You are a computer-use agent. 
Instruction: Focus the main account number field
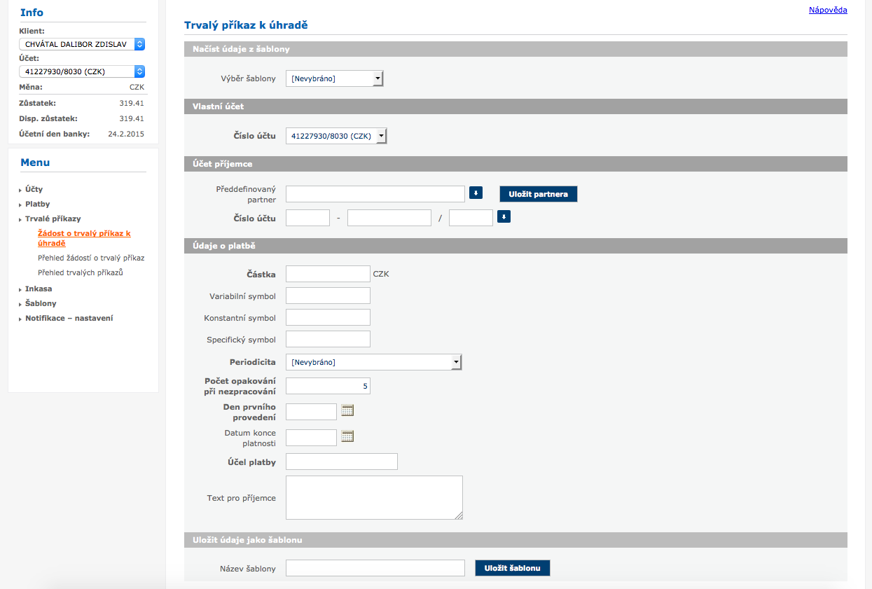coord(389,218)
